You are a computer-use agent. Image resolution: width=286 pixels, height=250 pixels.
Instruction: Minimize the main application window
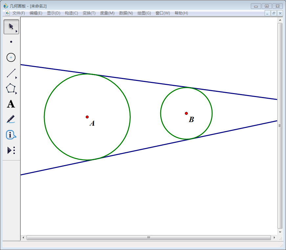tap(256, 6)
